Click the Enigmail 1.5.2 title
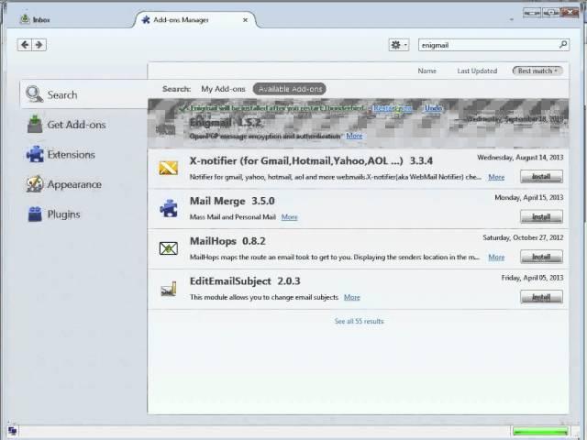 pyautogui.click(x=225, y=122)
